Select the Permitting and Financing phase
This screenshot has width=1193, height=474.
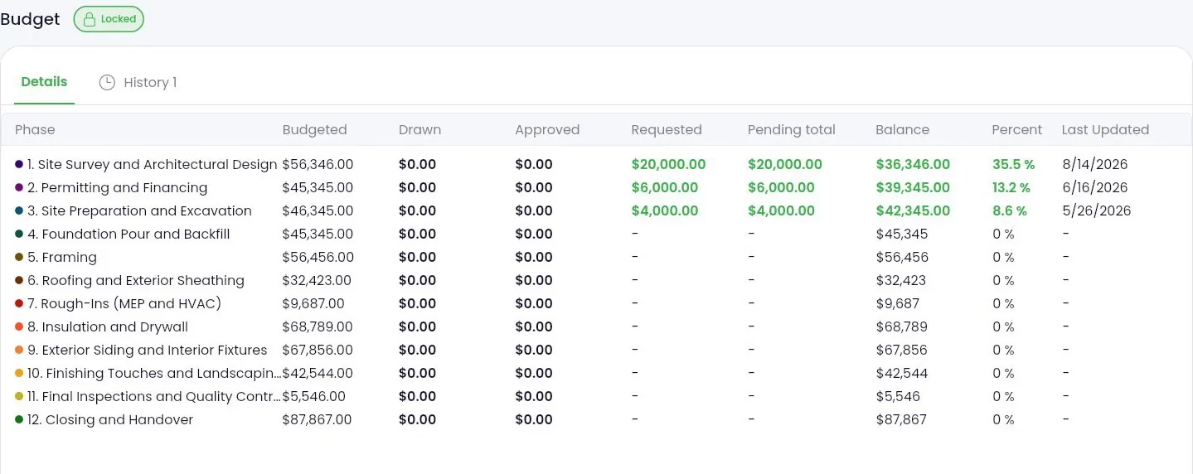point(117,187)
